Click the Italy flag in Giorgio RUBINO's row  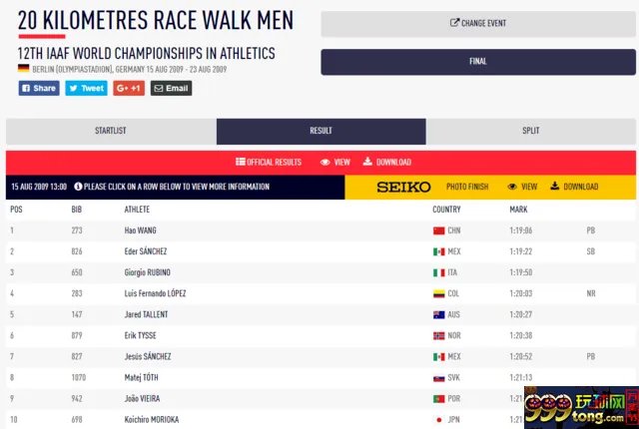439,272
